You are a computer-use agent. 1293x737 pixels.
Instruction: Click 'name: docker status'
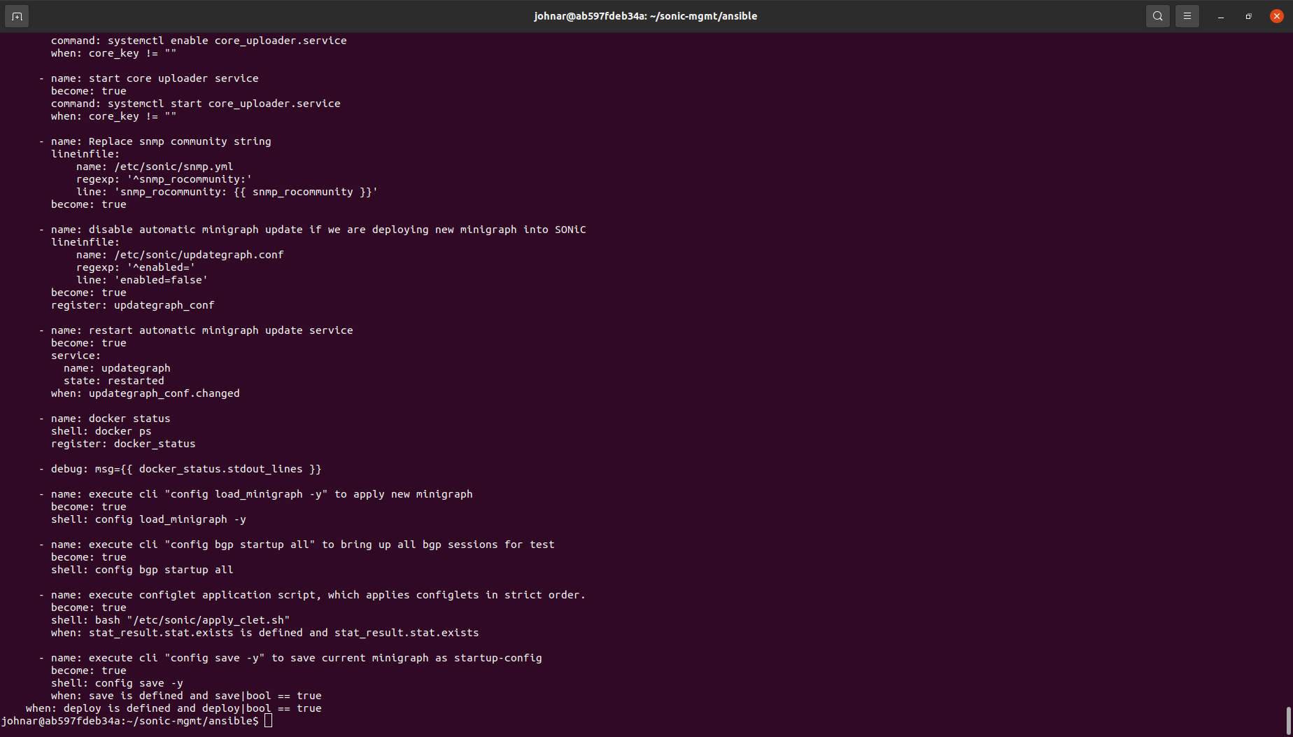click(111, 419)
